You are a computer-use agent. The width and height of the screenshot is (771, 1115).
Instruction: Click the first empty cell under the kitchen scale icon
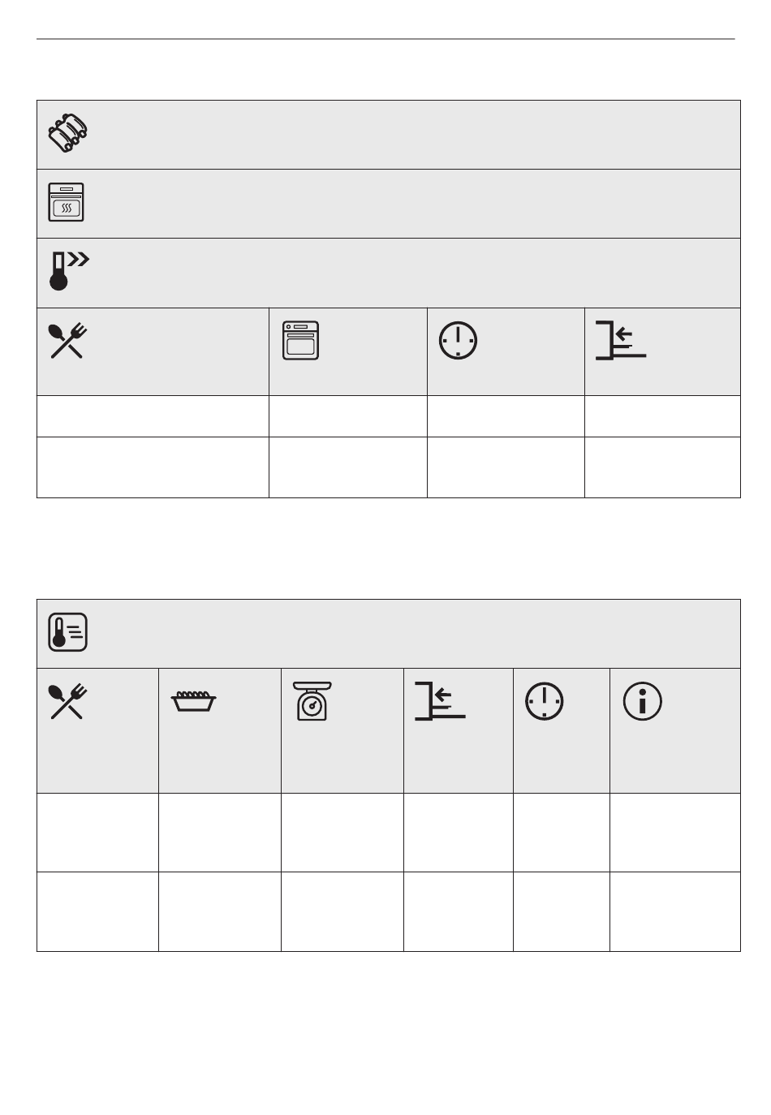point(342,833)
